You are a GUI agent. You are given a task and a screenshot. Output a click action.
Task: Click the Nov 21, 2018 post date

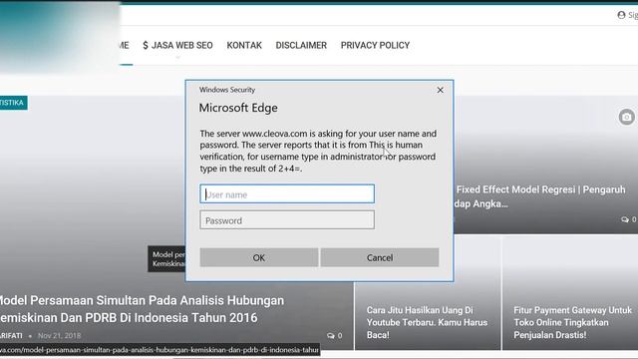tap(60, 336)
